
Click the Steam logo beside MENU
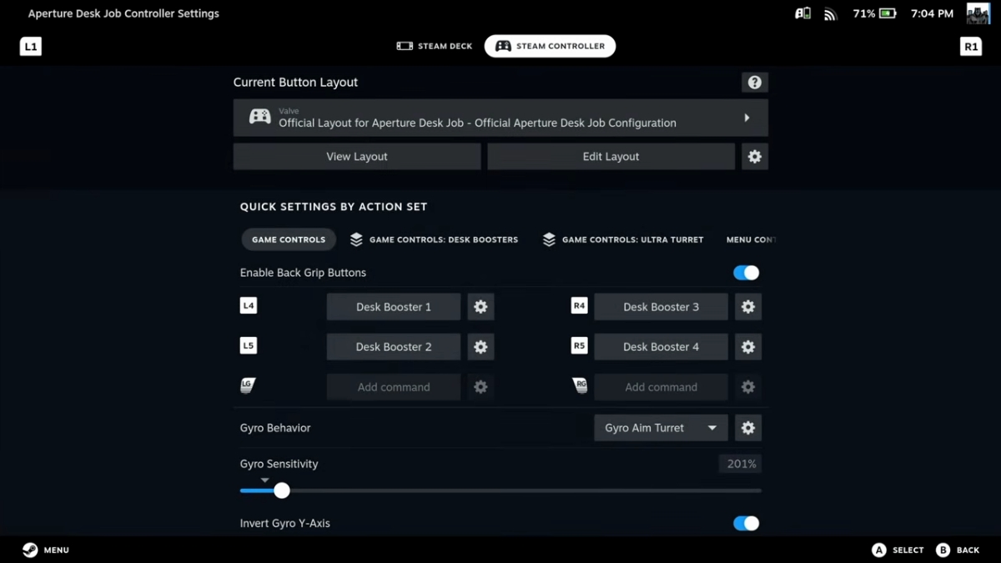point(29,550)
